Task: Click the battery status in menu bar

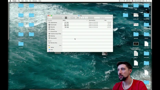Action: point(128,1)
